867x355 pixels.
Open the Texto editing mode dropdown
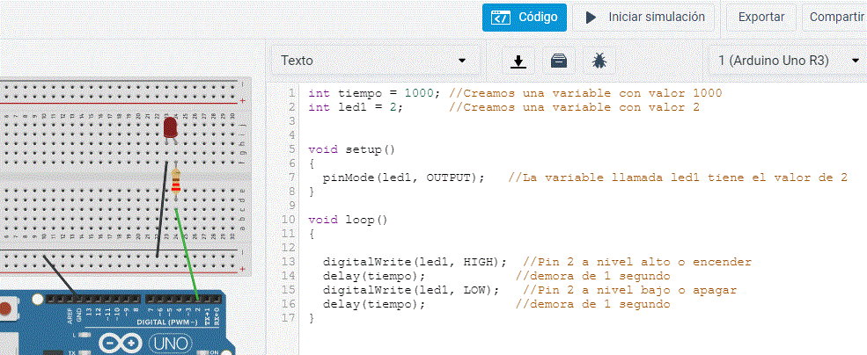pyautogui.click(x=373, y=61)
